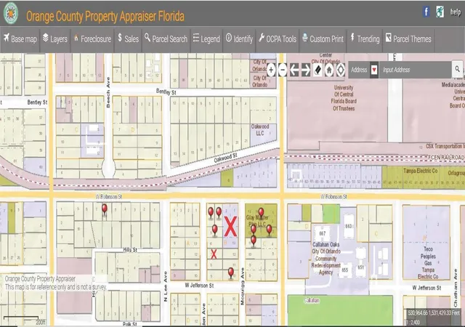Click the locate target icon
This screenshot has height=327, width=465.
point(341,70)
